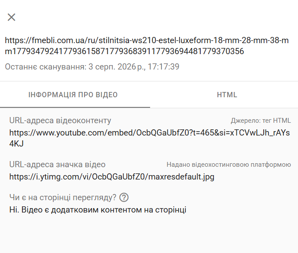This screenshot has width=298, height=253.
Task: Click the YouTube embed video URL
Action: (150, 138)
